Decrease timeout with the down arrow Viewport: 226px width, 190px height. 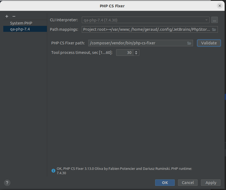coord(136,54)
